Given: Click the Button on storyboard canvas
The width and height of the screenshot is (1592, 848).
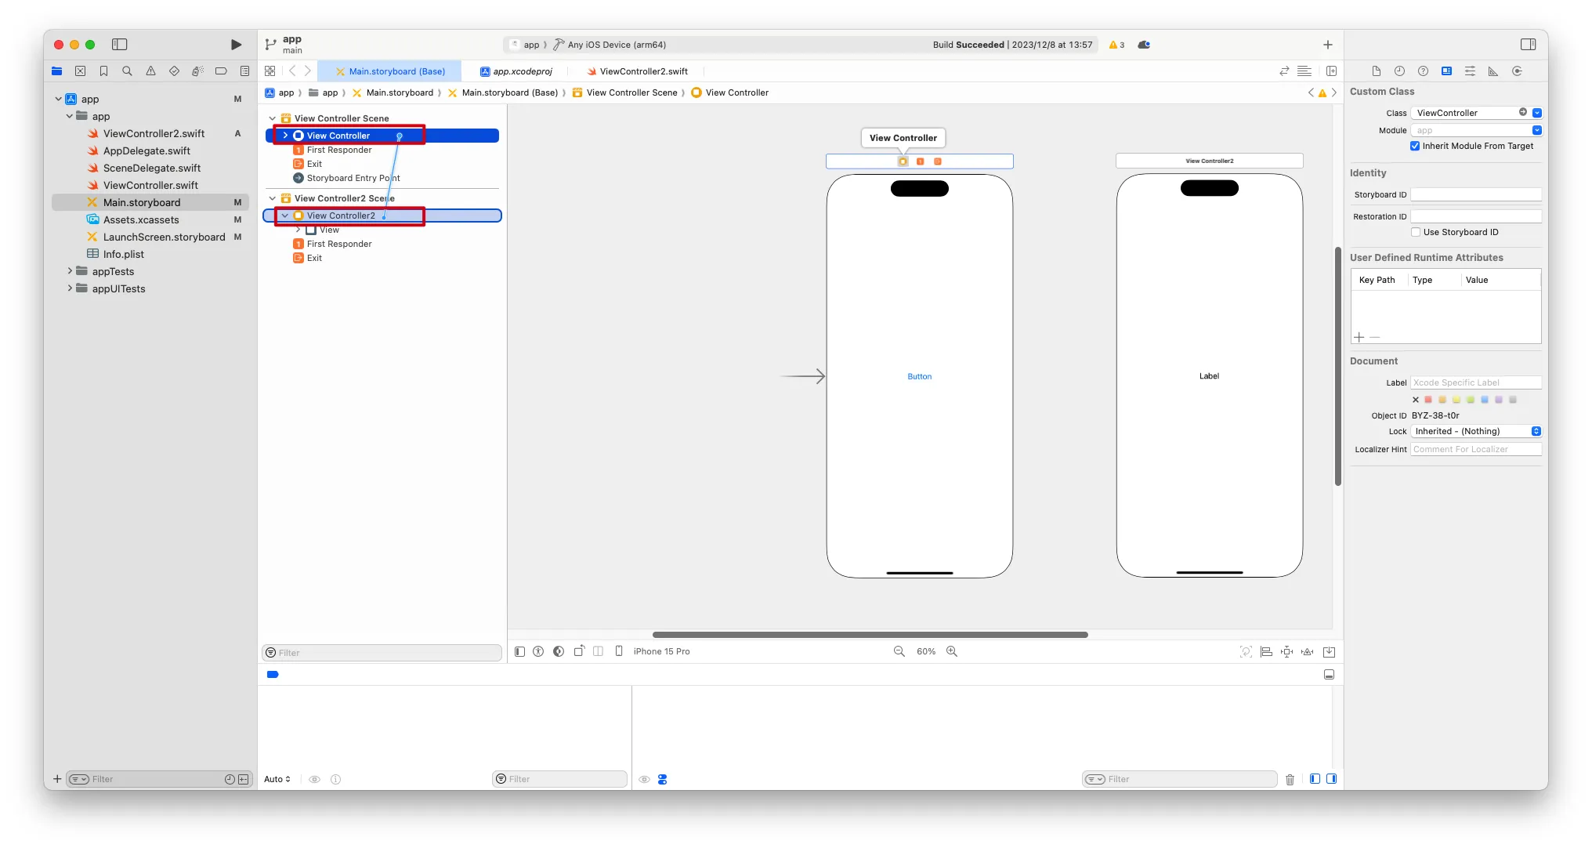Looking at the screenshot, I should [x=919, y=377].
